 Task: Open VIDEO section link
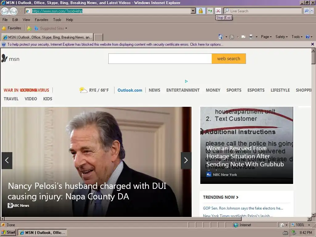(x=31, y=99)
